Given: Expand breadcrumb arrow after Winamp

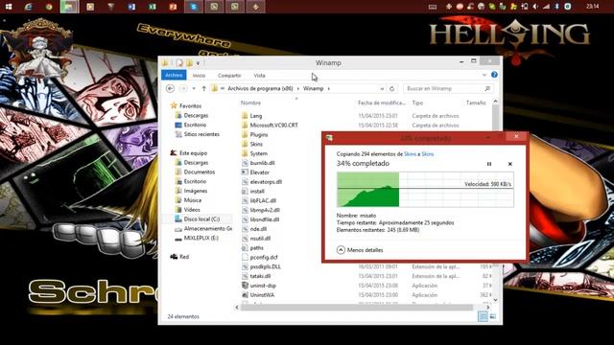Looking at the screenshot, I should [328, 89].
